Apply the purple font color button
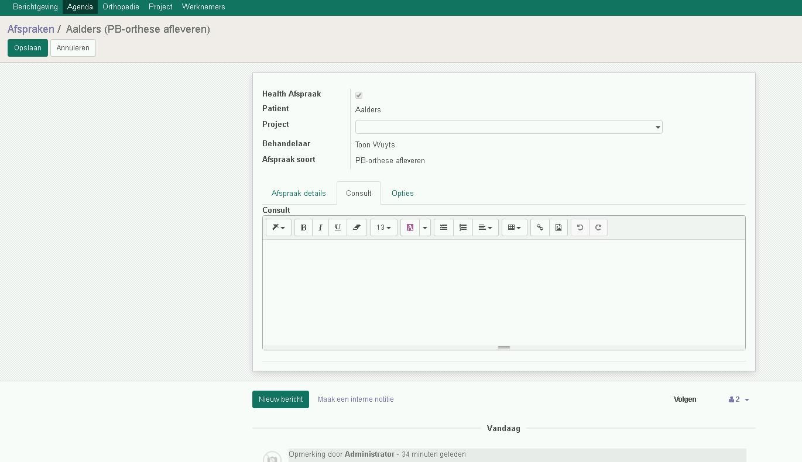802x462 pixels. click(x=410, y=227)
